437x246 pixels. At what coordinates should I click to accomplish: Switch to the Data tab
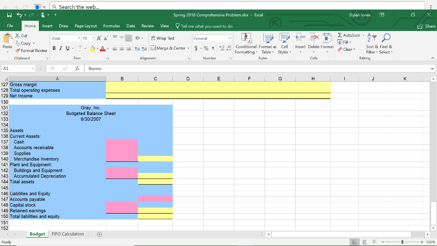[x=131, y=26]
